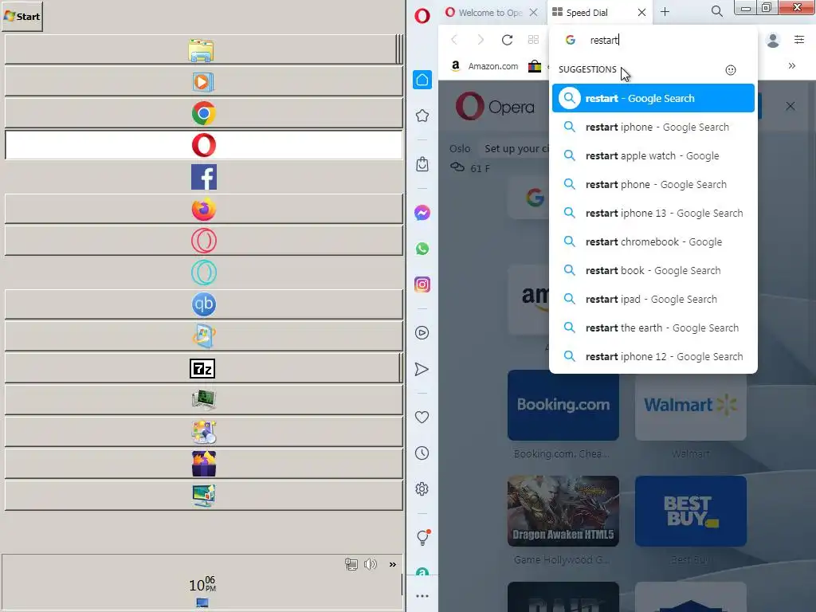The width and height of the screenshot is (816, 612).
Task: Open Windows Media Player taskbar icon
Action: [203, 82]
